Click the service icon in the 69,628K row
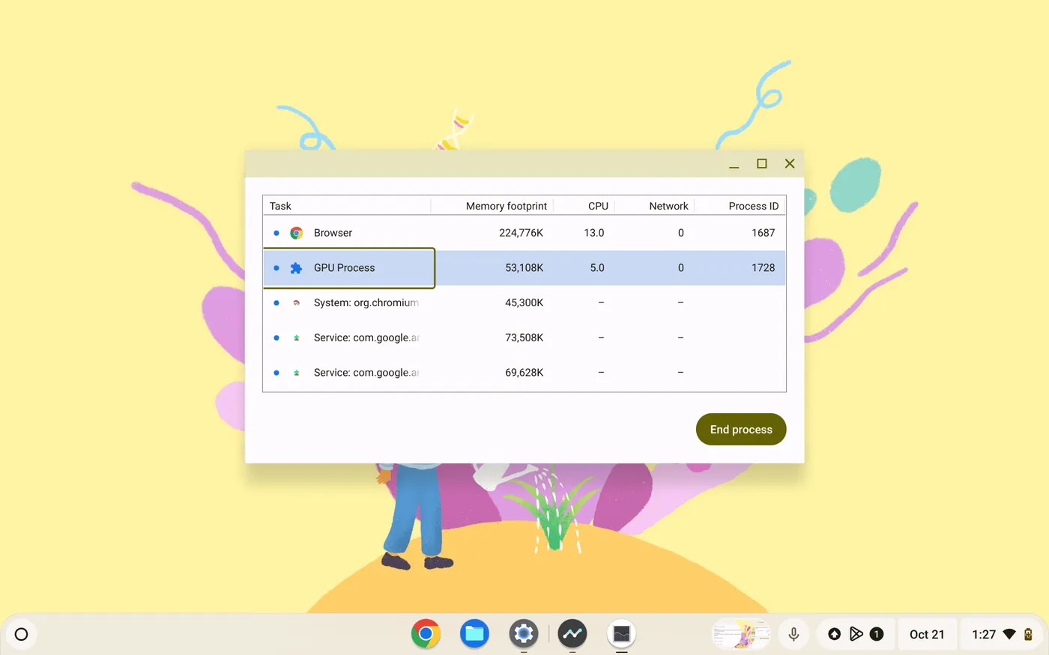This screenshot has width=1049, height=655. 297,373
